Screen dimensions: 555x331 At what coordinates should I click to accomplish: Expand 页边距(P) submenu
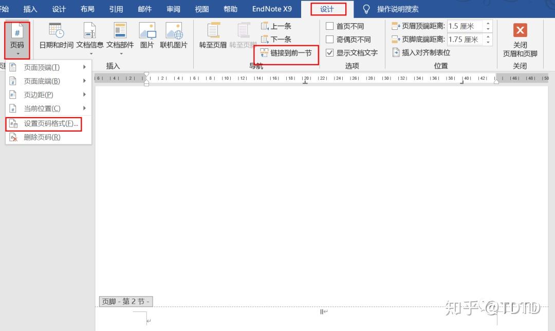48,95
